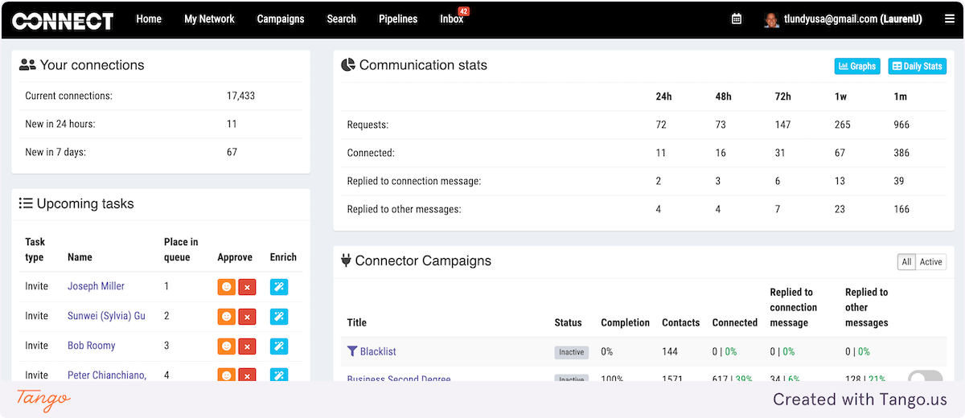965x418 pixels.
Task: Click the user profile avatar picture
Action: click(x=771, y=20)
